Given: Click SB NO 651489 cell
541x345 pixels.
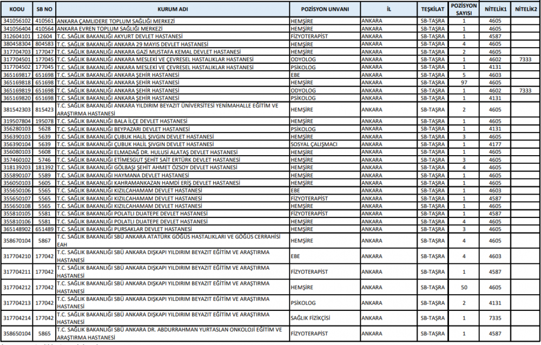Looking at the screenshot, I should [x=44, y=229].
